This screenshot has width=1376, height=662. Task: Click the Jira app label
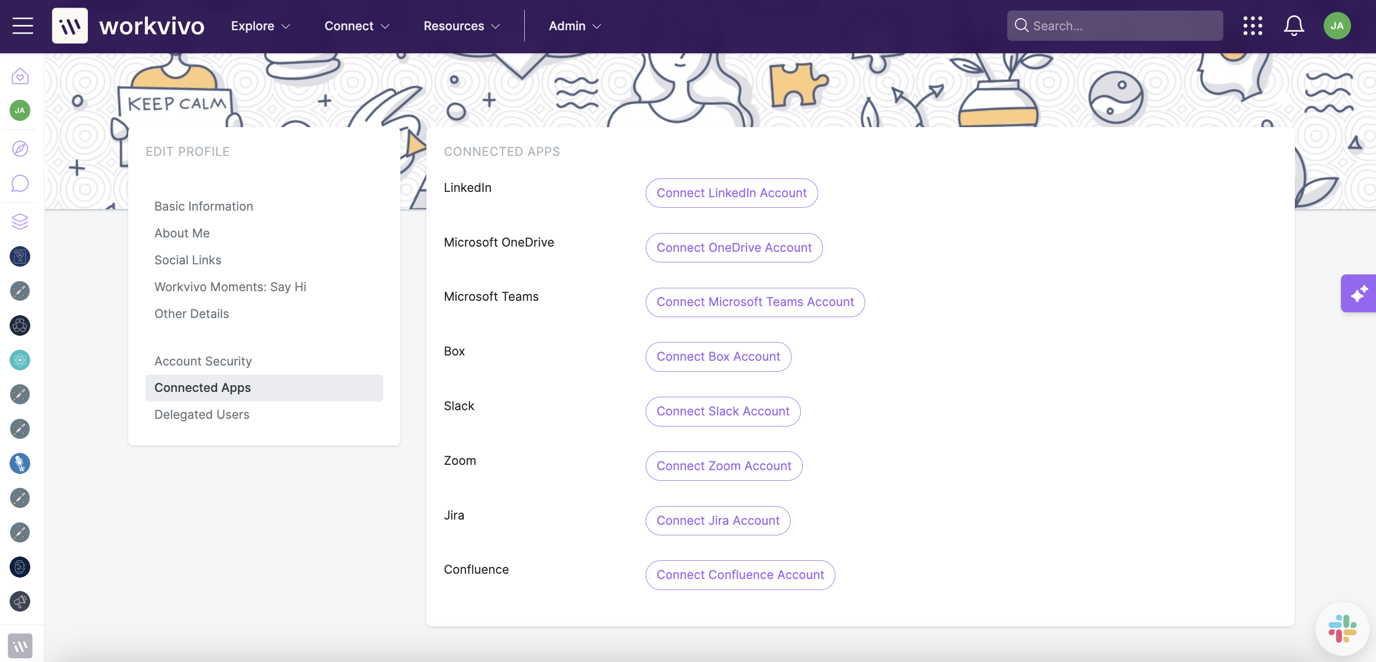(454, 515)
